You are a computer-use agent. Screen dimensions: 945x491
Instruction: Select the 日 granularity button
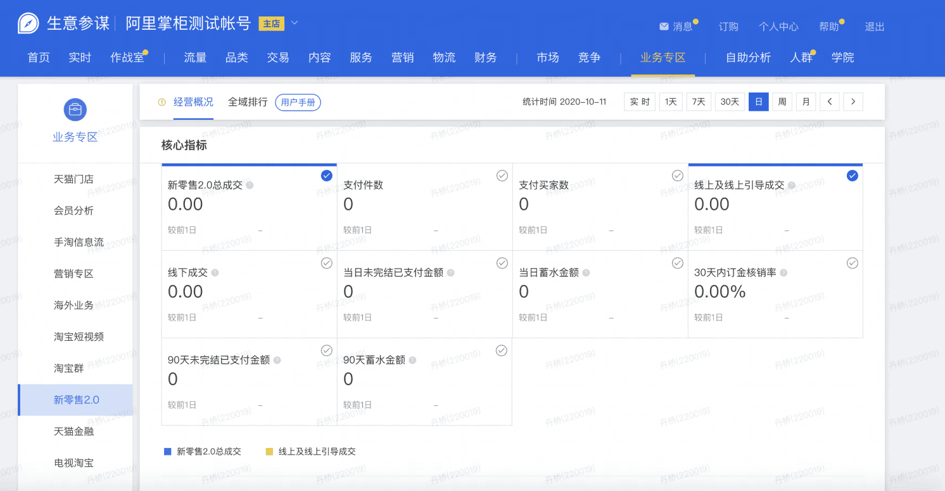(x=759, y=101)
